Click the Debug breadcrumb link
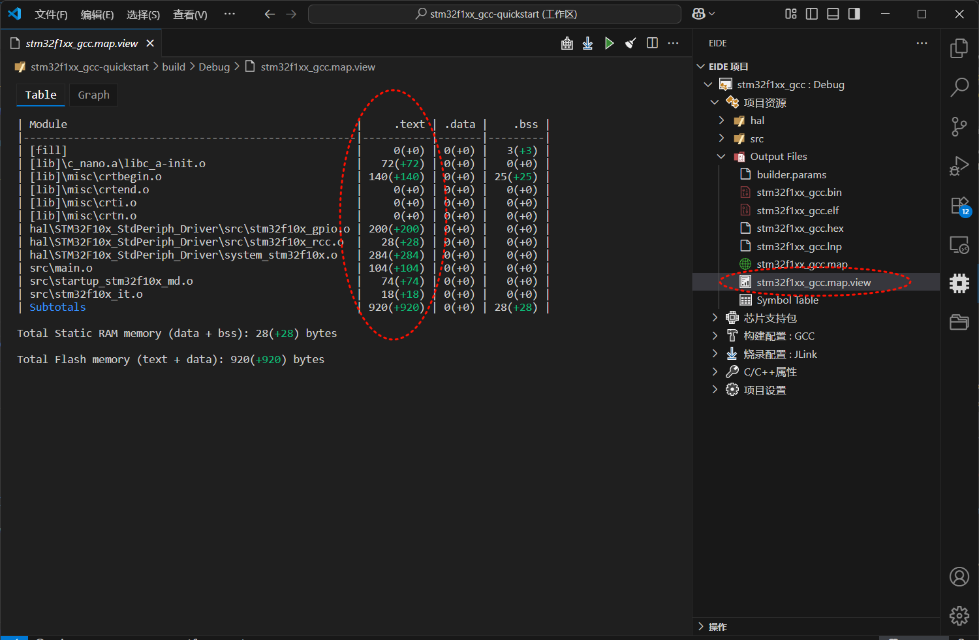 click(x=214, y=67)
